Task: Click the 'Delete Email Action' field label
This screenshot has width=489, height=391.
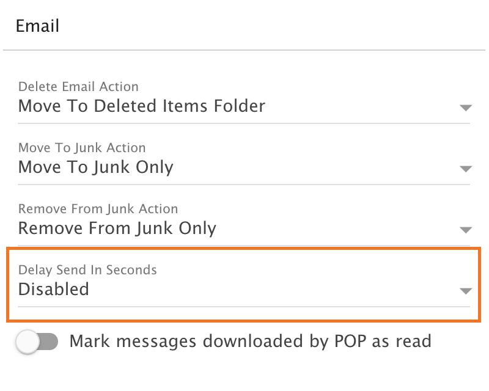Action: tap(78, 87)
